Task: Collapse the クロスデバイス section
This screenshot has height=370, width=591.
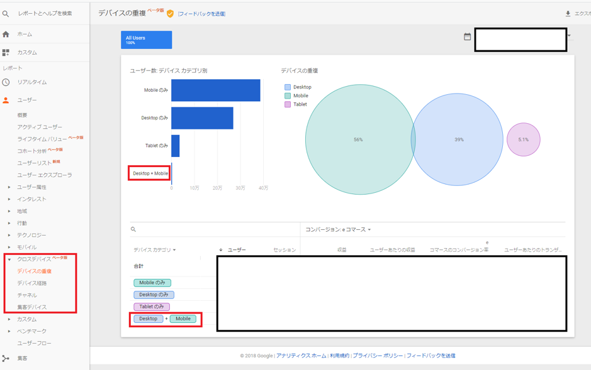Action: (9, 259)
